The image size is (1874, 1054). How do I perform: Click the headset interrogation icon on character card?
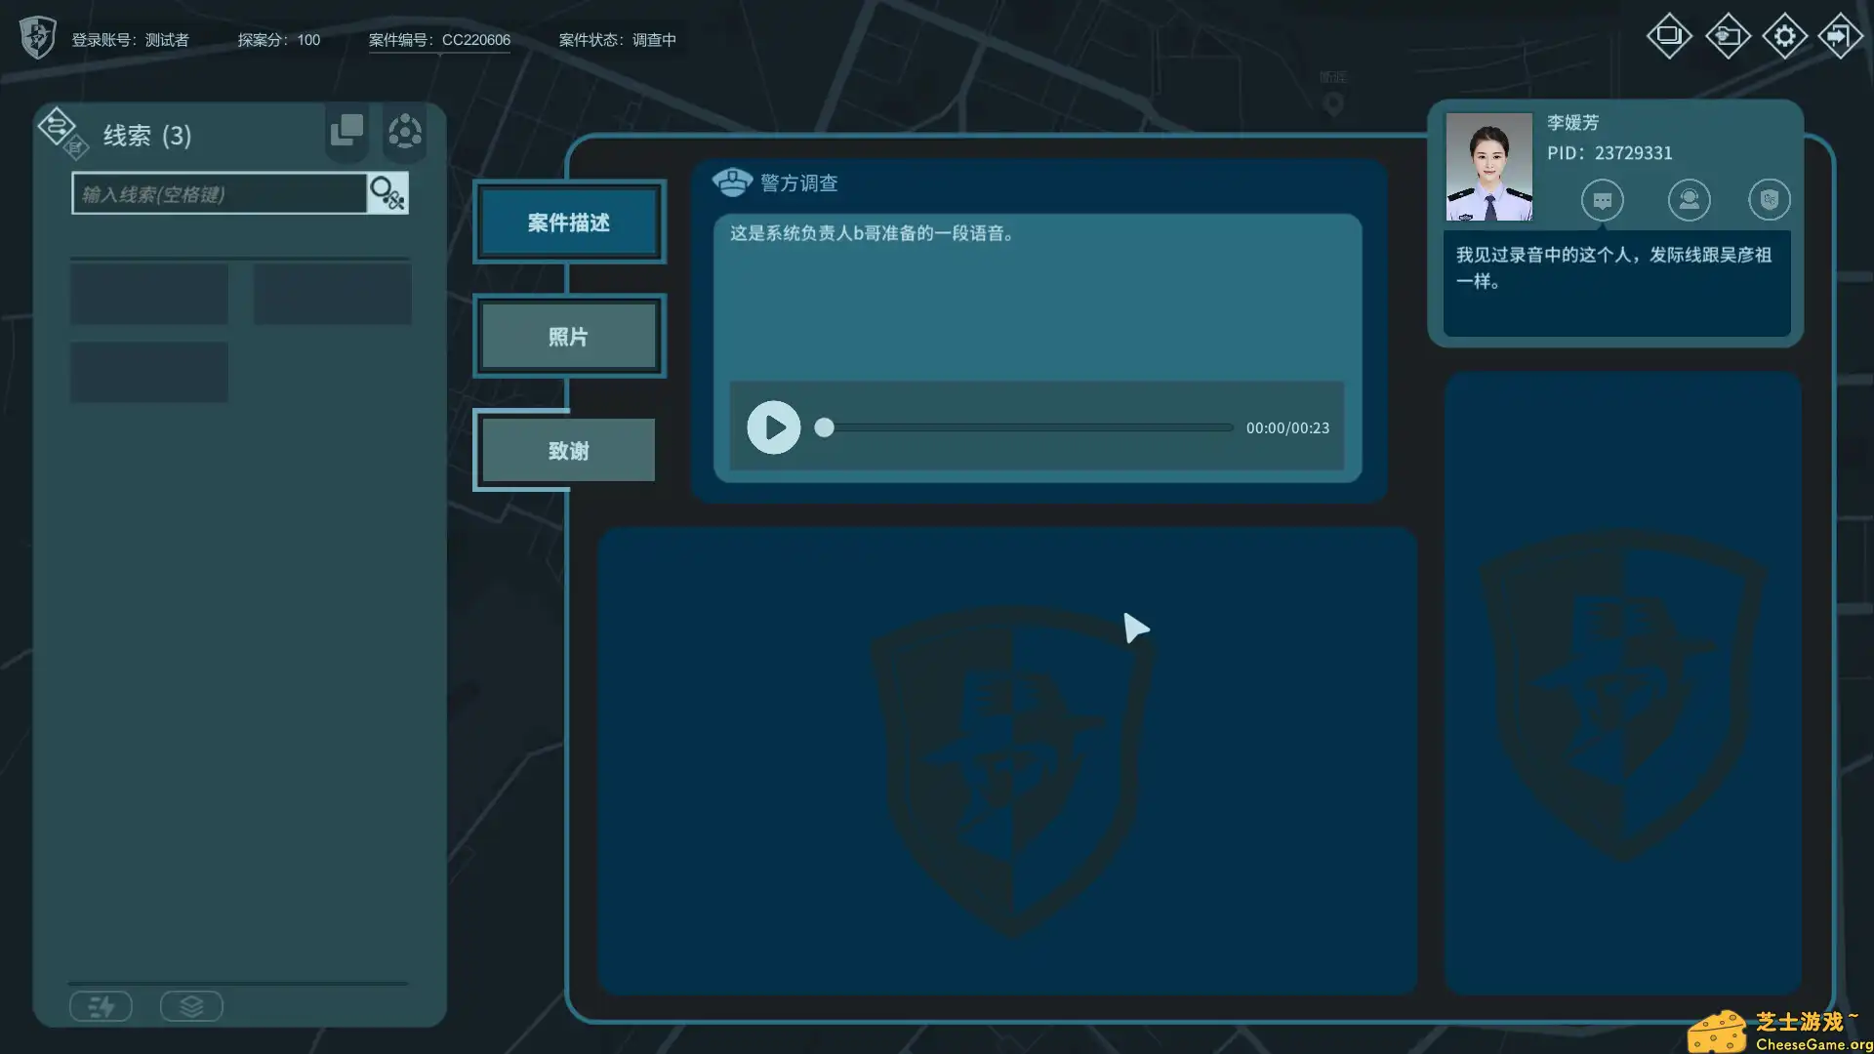point(1690,200)
